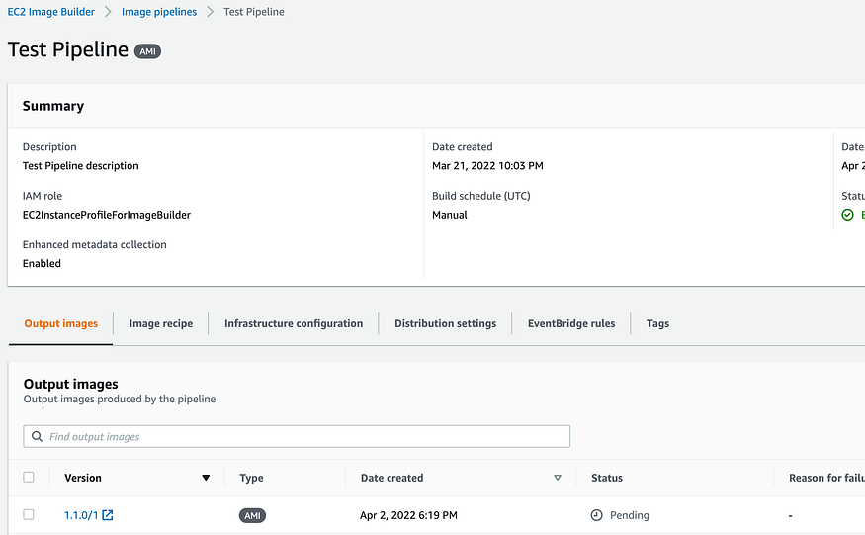Screen dimensions: 865x535
Task: Click the Test Pipeline page title
Action: pyautogui.click(x=68, y=49)
